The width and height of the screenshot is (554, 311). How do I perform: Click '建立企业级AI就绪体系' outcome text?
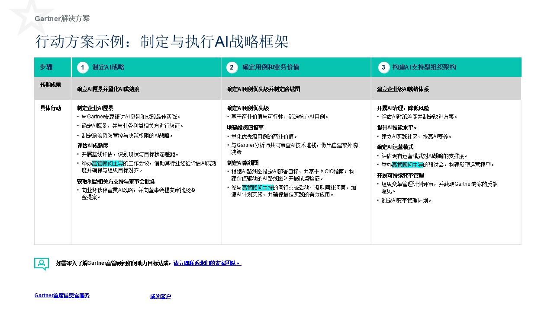(403, 89)
